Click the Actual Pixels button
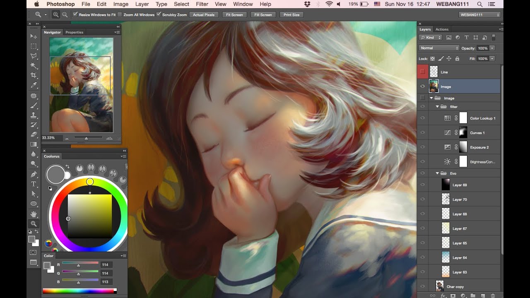This screenshot has width=530, height=298. (204, 14)
